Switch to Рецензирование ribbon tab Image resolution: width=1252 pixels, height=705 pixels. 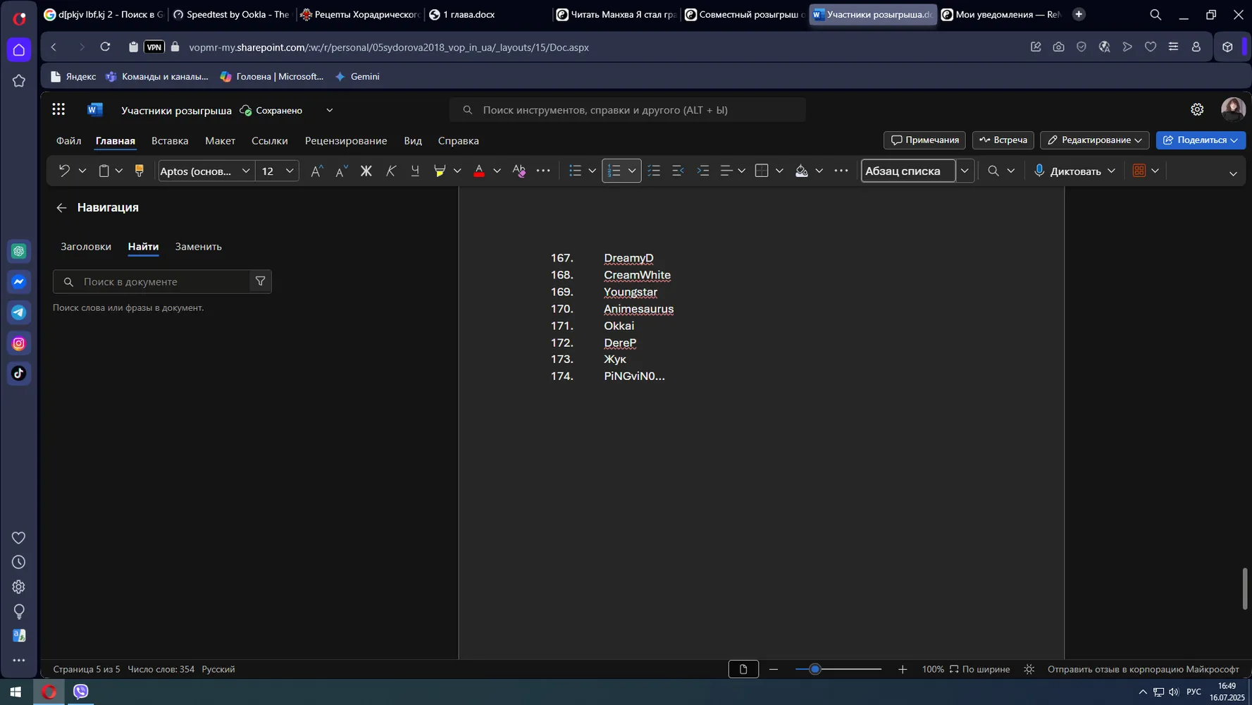pyautogui.click(x=346, y=140)
